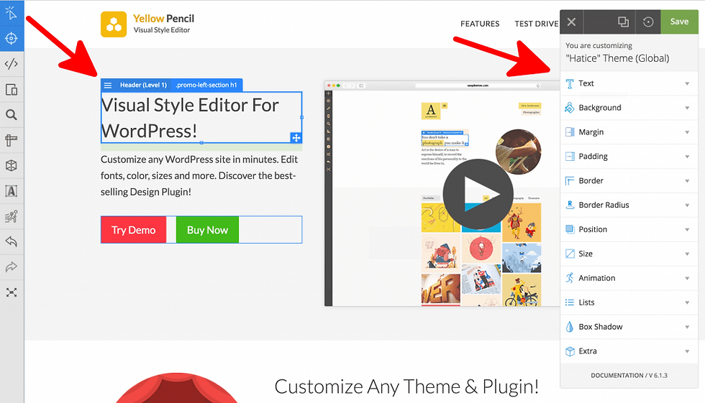This screenshot has height=403, width=705.
Task: Open the Border Radius section
Action: (629, 205)
